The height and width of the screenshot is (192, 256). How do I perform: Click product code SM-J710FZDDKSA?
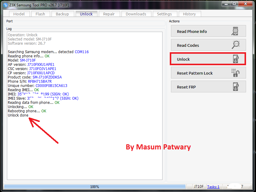click(47, 77)
